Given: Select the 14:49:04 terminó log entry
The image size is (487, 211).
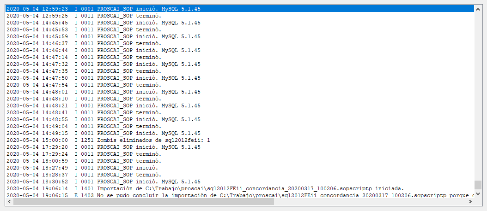Looking at the screenshot, I should click(x=240, y=126).
